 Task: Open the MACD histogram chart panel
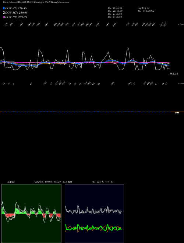click(x=31, y=214)
